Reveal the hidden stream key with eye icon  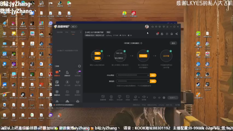148,81
